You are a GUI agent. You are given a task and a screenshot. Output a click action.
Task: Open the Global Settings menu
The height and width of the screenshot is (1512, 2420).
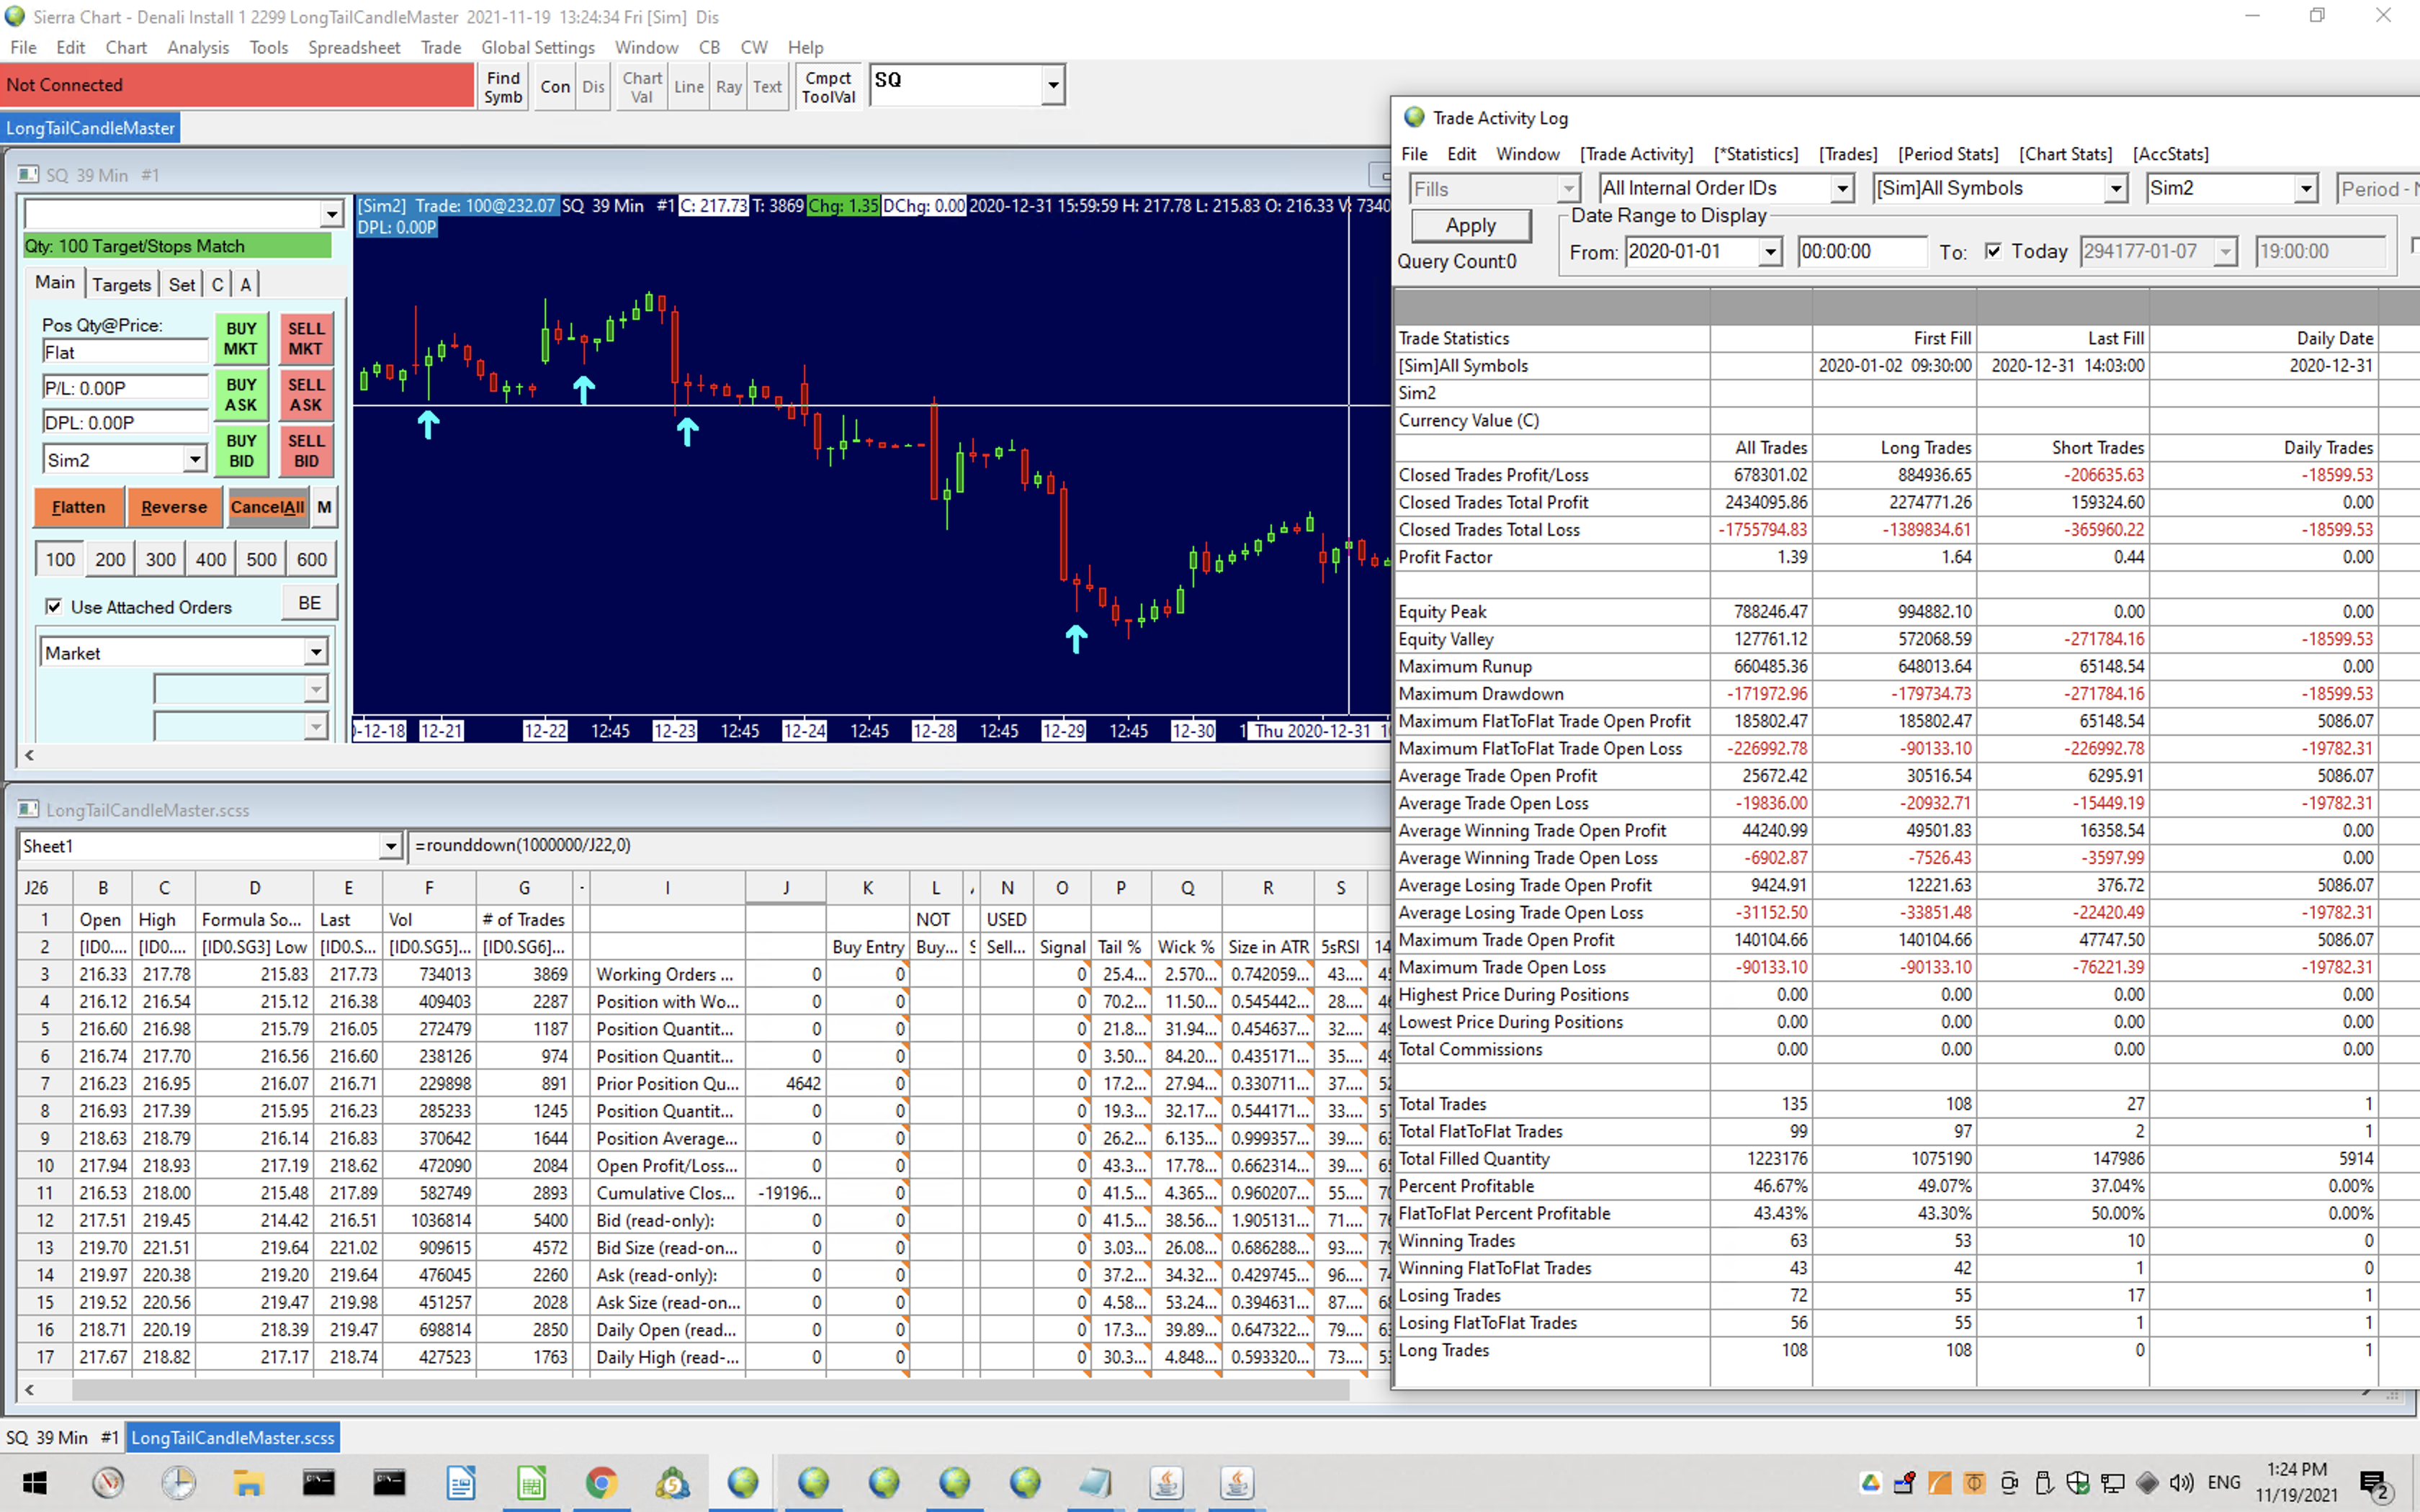tap(537, 47)
